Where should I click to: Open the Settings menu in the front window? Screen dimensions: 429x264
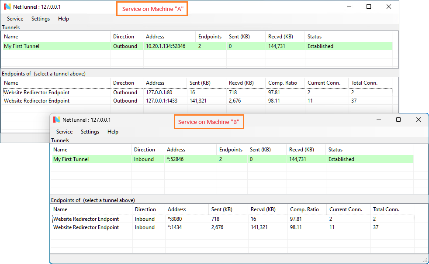point(90,132)
